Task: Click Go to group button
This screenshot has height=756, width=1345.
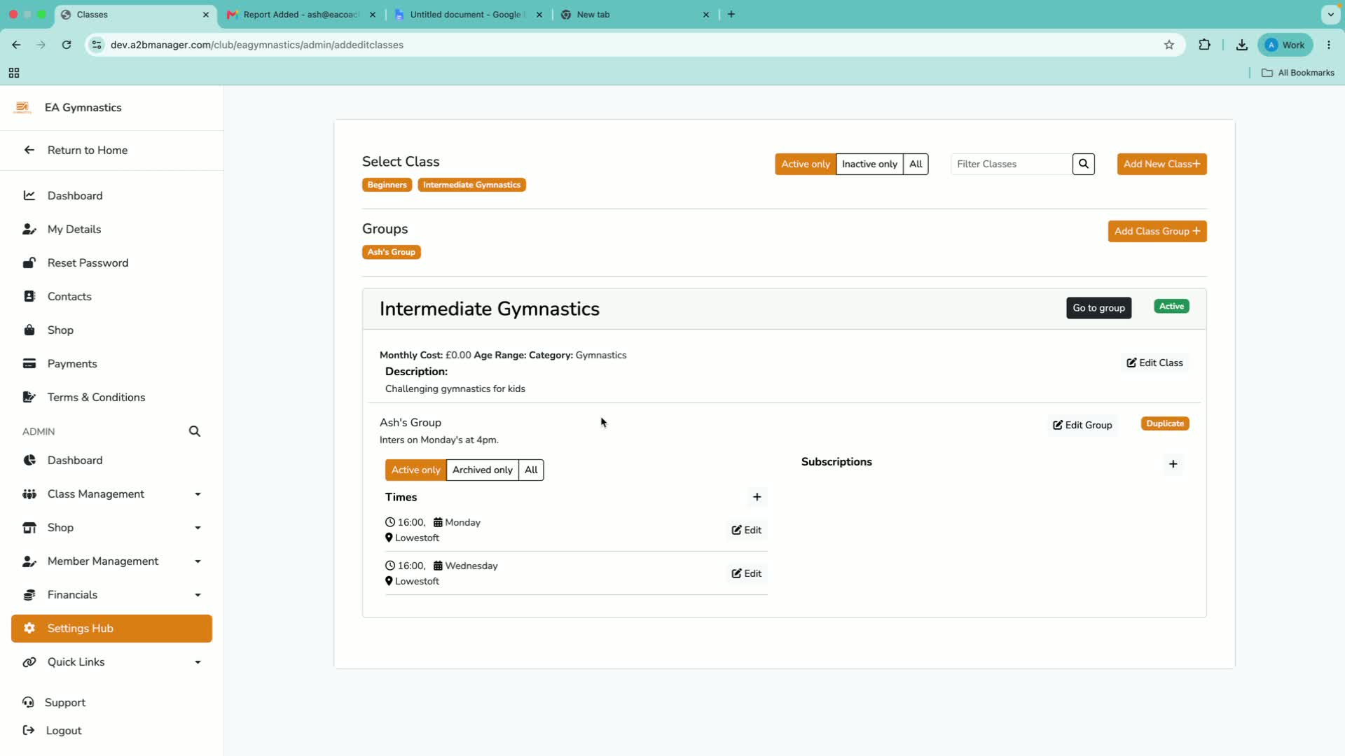Action: 1098,308
